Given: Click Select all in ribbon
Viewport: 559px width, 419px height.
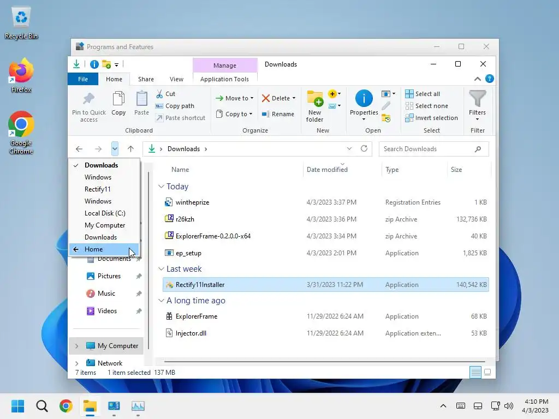Looking at the screenshot, I should [423, 94].
